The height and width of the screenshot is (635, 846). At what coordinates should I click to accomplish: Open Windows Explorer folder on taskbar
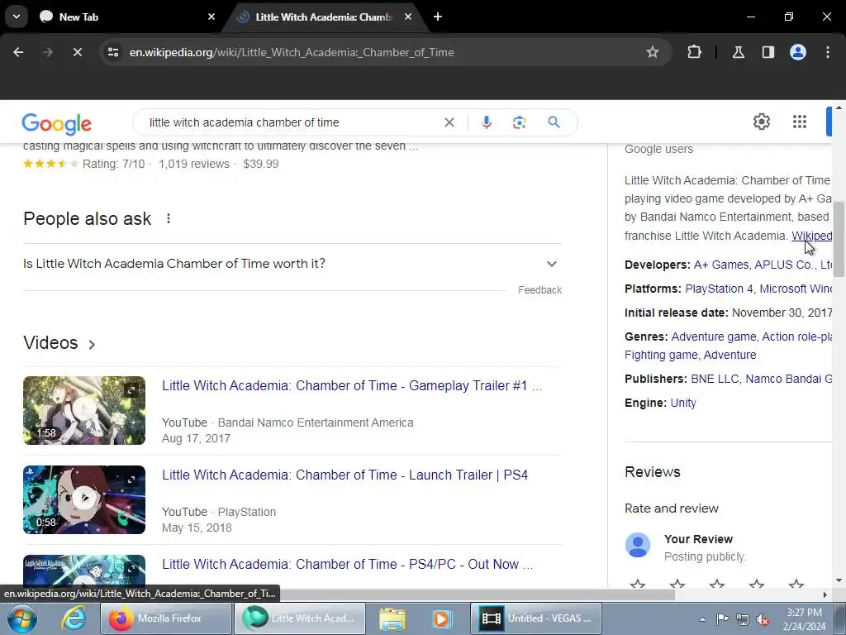click(x=392, y=618)
